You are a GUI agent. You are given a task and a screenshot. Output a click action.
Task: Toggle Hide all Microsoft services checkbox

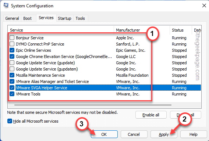10,121
